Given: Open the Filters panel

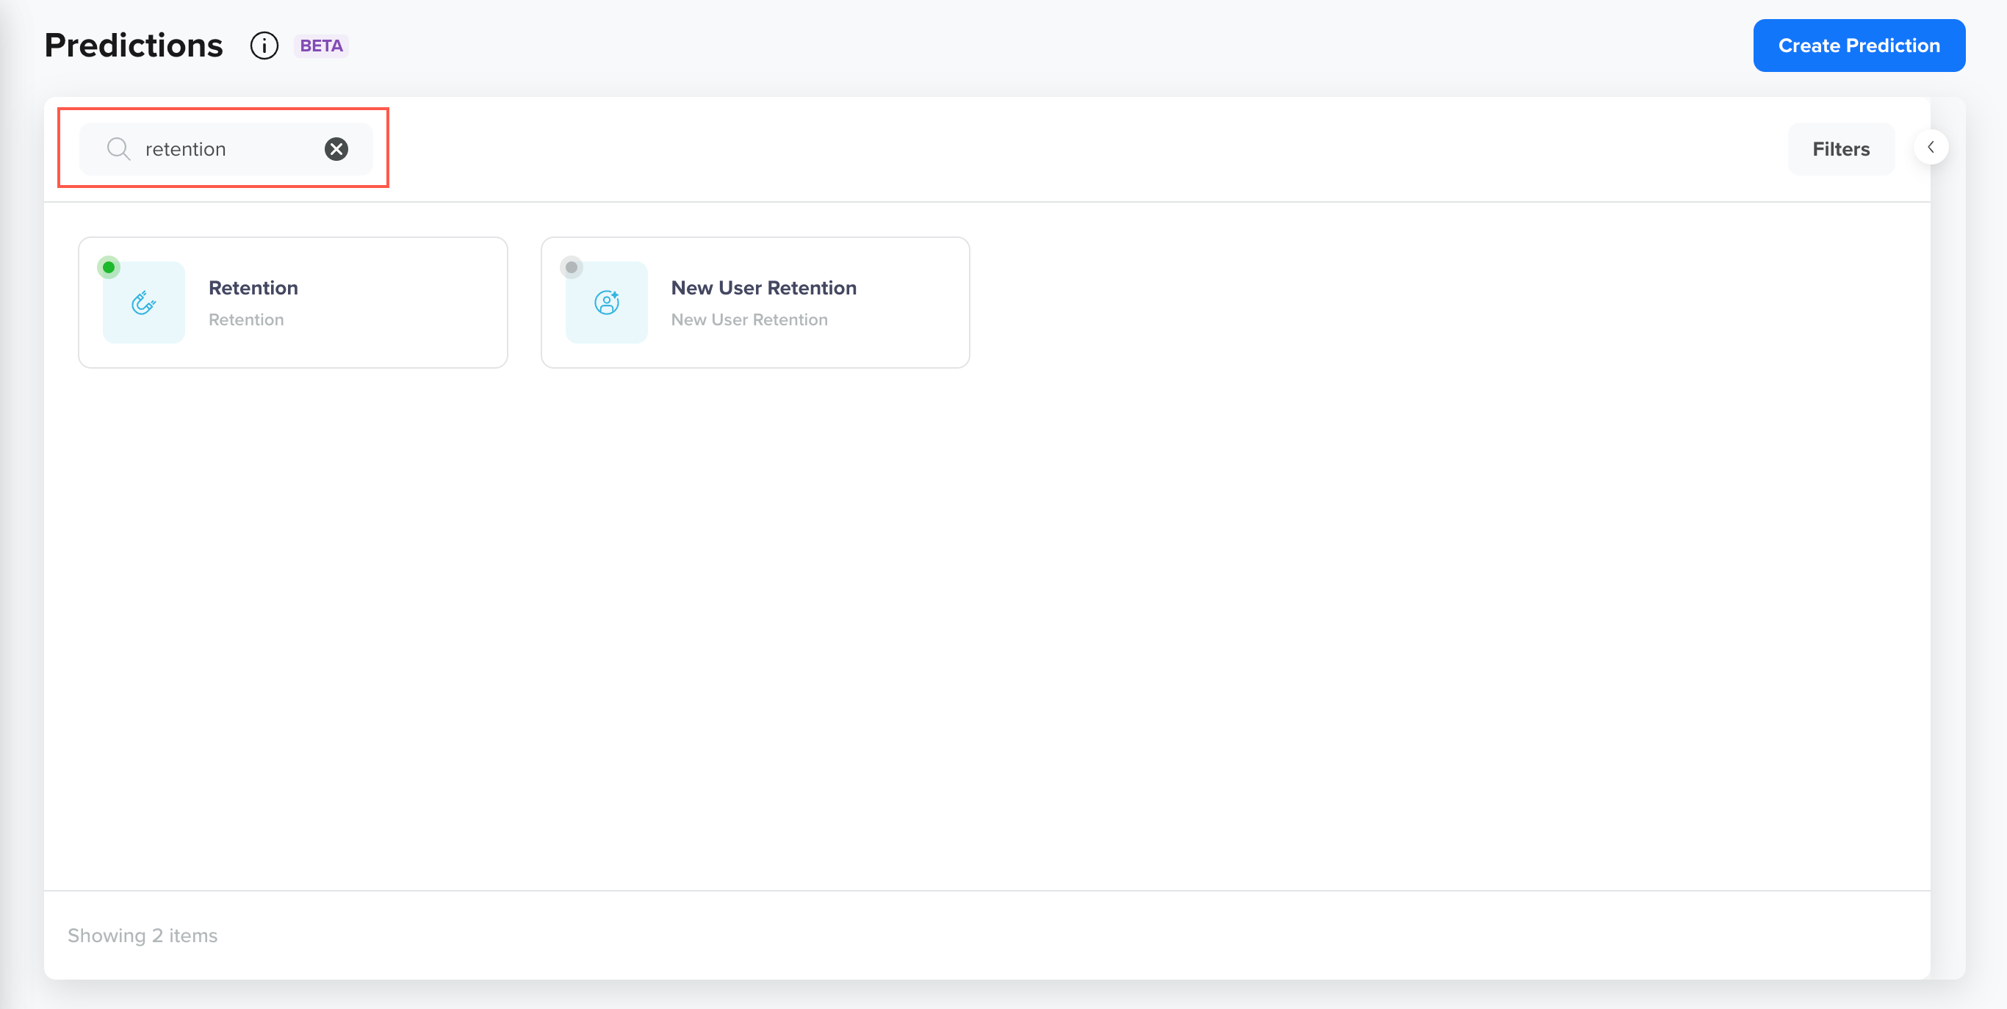Looking at the screenshot, I should tap(1840, 148).
